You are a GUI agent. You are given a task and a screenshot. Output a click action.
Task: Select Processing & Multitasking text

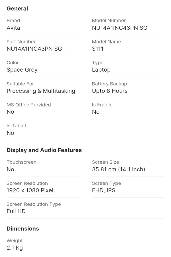pos(41,91)
